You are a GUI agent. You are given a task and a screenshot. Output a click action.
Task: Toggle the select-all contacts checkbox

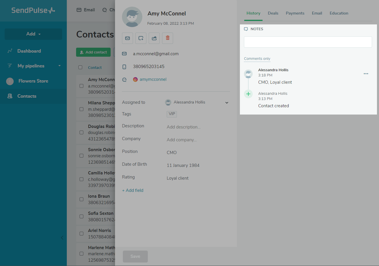[x=80, y=67]
